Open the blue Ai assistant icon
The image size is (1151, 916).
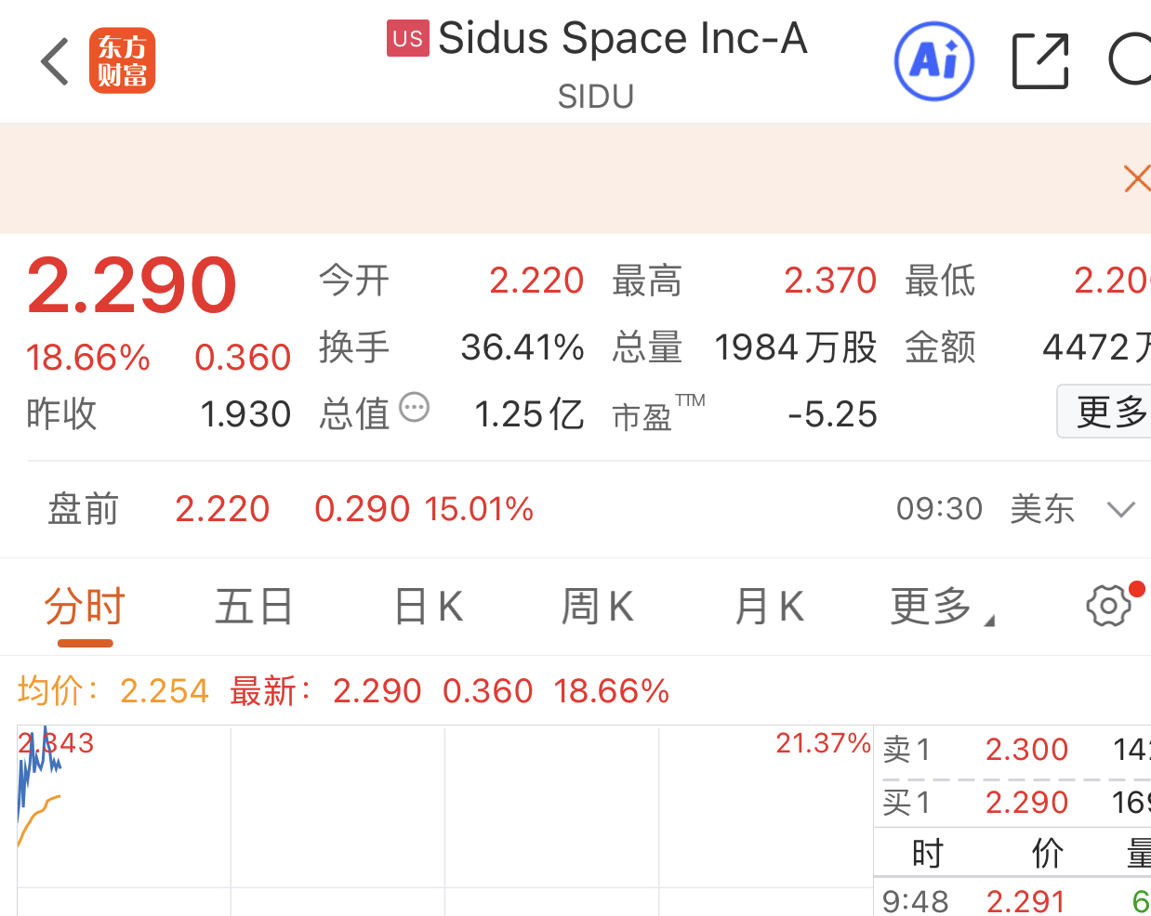tap(933, 61)
